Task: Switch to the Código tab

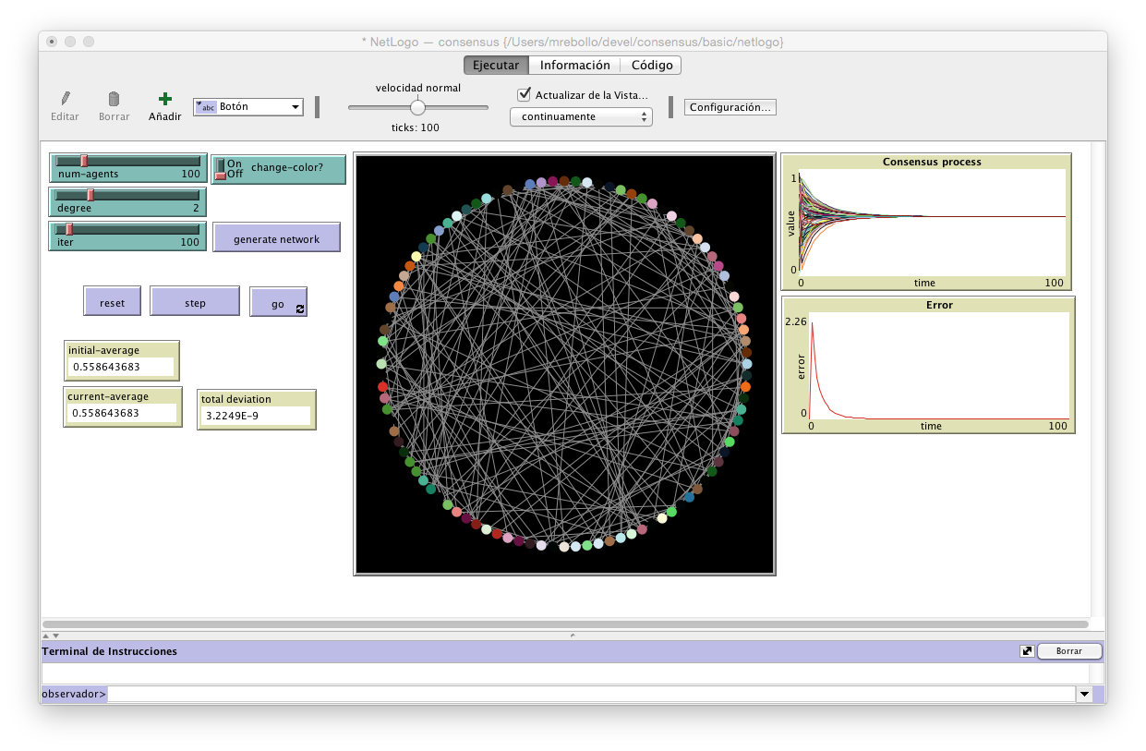Action: click(x=651, y=66)
